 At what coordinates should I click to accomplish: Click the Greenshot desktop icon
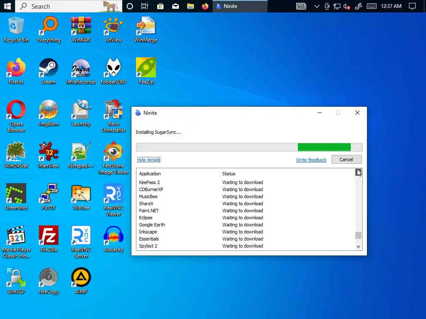click(16, 197)
